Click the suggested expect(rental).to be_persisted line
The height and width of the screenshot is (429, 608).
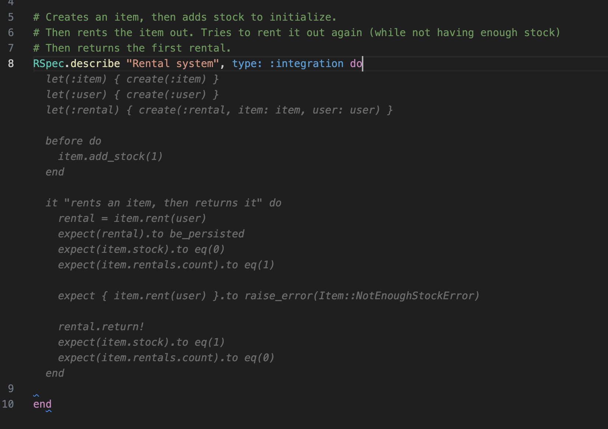tap(151, 234)
